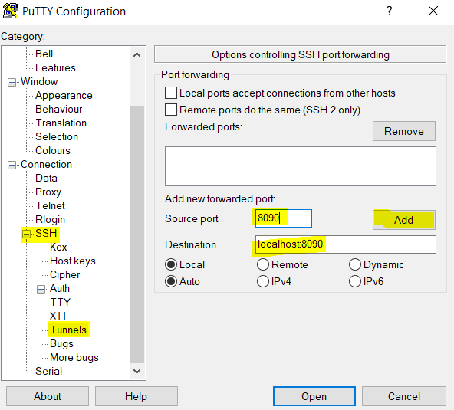The image size is (454, 410).
Task: Close the PuTTY Configuration window
Action: (433, 11)
